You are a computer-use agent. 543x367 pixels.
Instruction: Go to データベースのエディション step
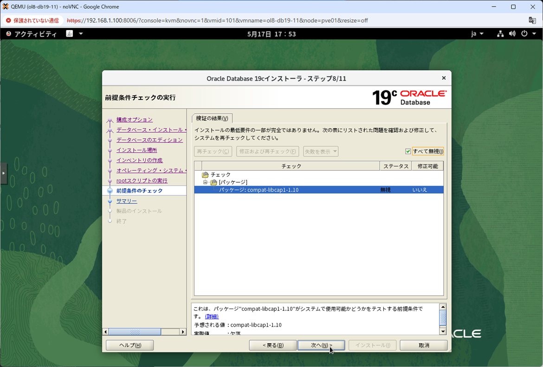(x=149, y=140)
